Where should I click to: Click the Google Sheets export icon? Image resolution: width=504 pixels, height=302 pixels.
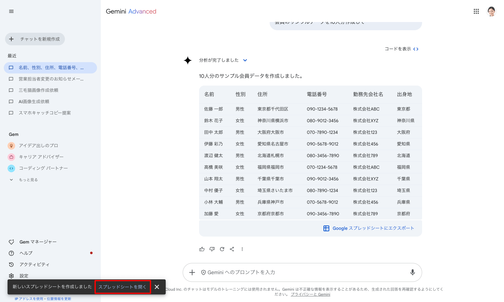(326, 228)
